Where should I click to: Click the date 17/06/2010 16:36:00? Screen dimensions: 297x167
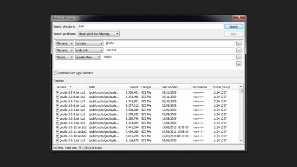pos(175,128)
